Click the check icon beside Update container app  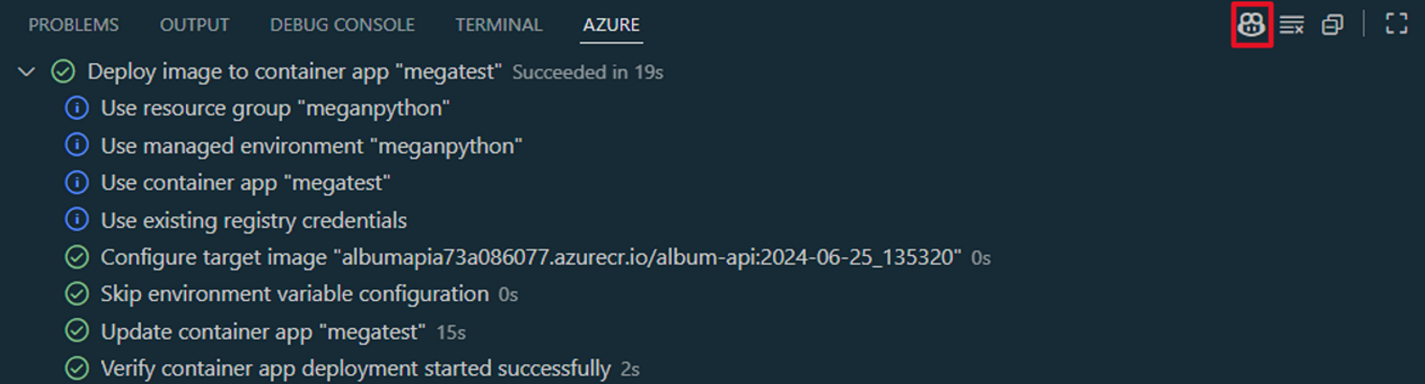[77, 332]
